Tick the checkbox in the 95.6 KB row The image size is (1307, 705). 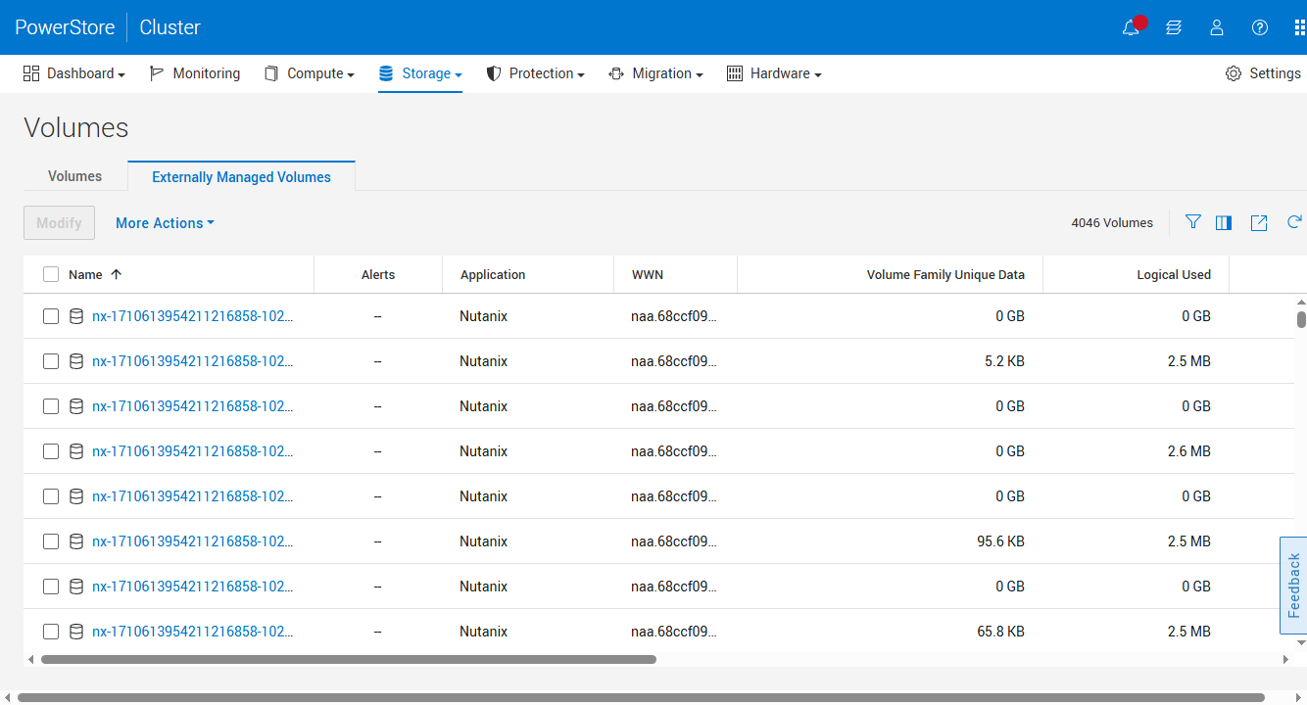point(51,541)
